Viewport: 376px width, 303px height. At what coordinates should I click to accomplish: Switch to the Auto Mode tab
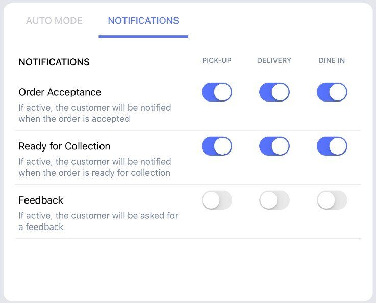[x=54, y=21]
